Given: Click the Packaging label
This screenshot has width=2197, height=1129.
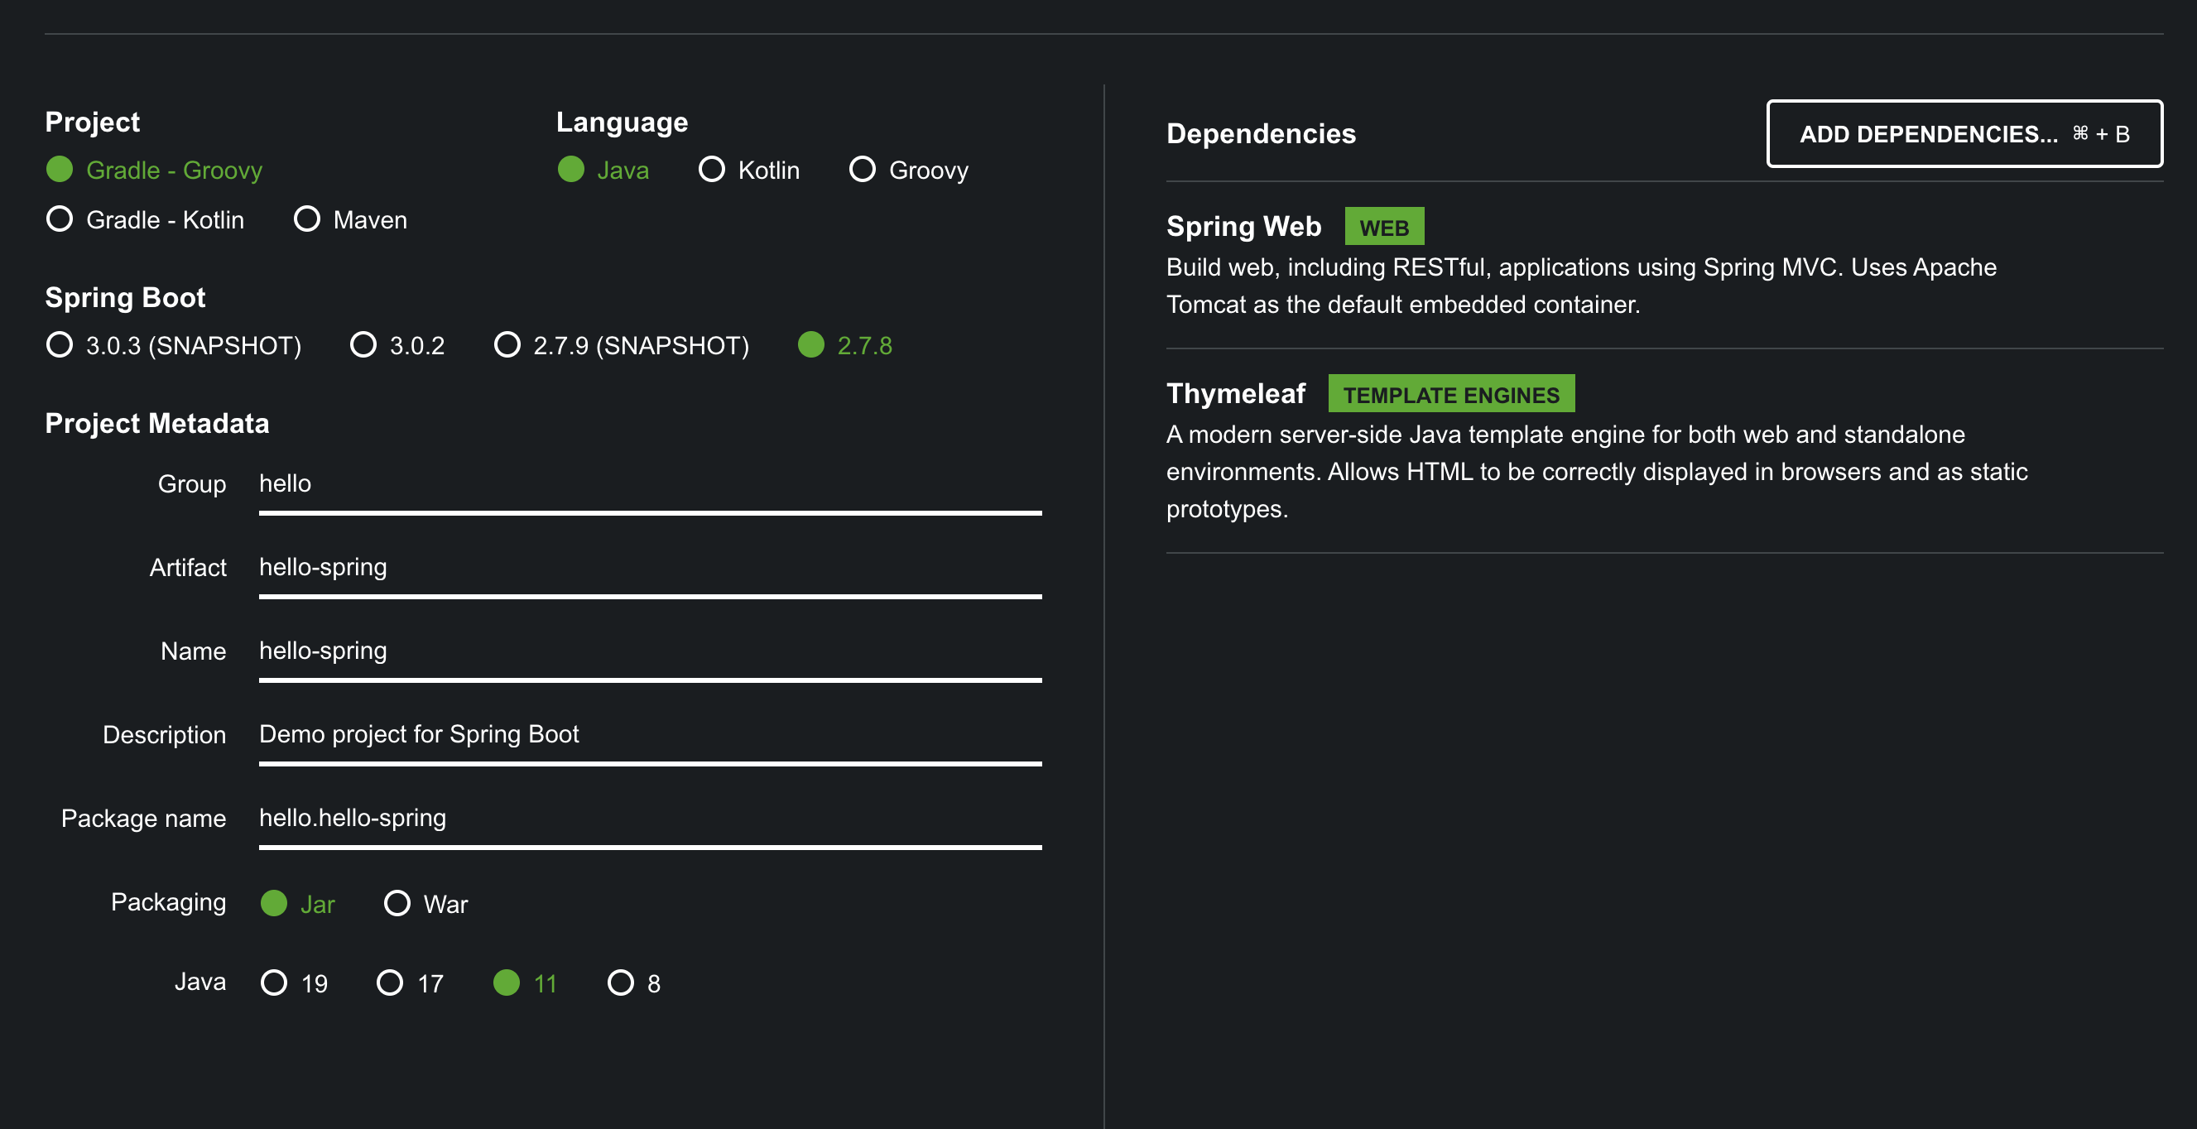Looking at the screenshot, I should 168,902.
